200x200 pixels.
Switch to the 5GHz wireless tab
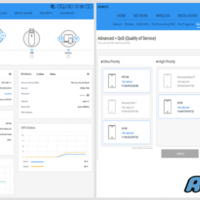[x=53, y=74]
